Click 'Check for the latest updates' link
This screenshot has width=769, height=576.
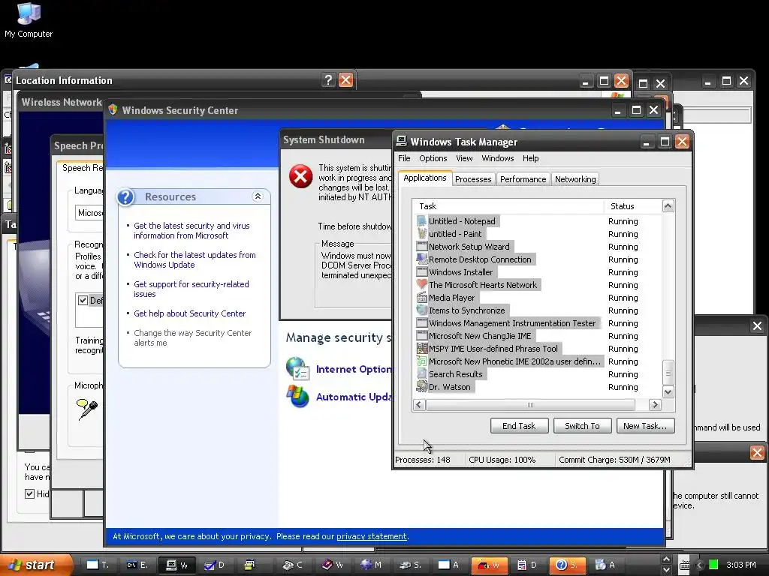(x=195, y=259)
